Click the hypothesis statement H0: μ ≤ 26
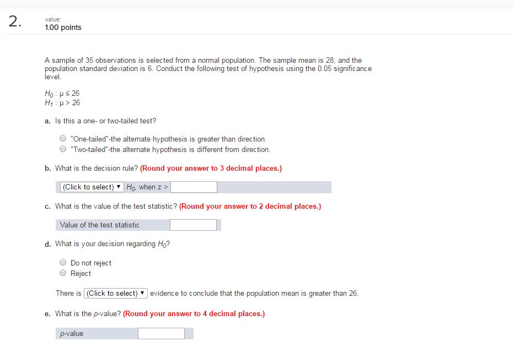 click(61, 93)
